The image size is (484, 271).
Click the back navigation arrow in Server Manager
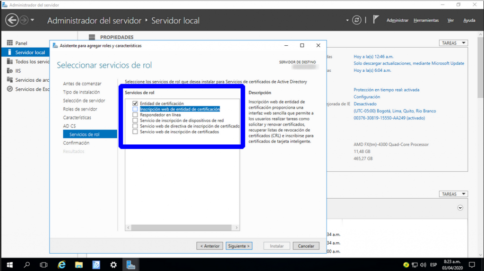(x=12, y=20)
